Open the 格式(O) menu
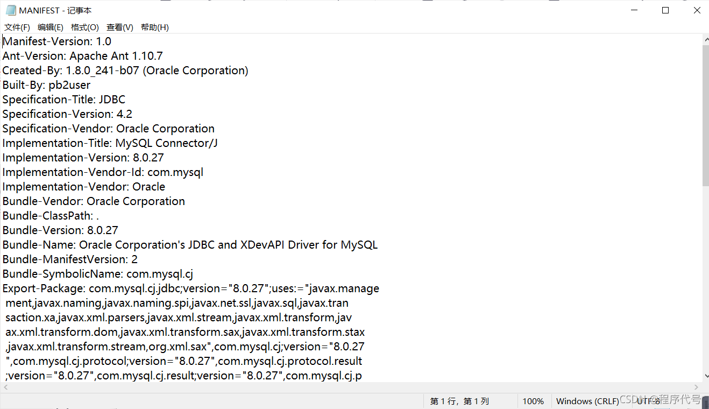709x409 pixels. tap(85, 27)
